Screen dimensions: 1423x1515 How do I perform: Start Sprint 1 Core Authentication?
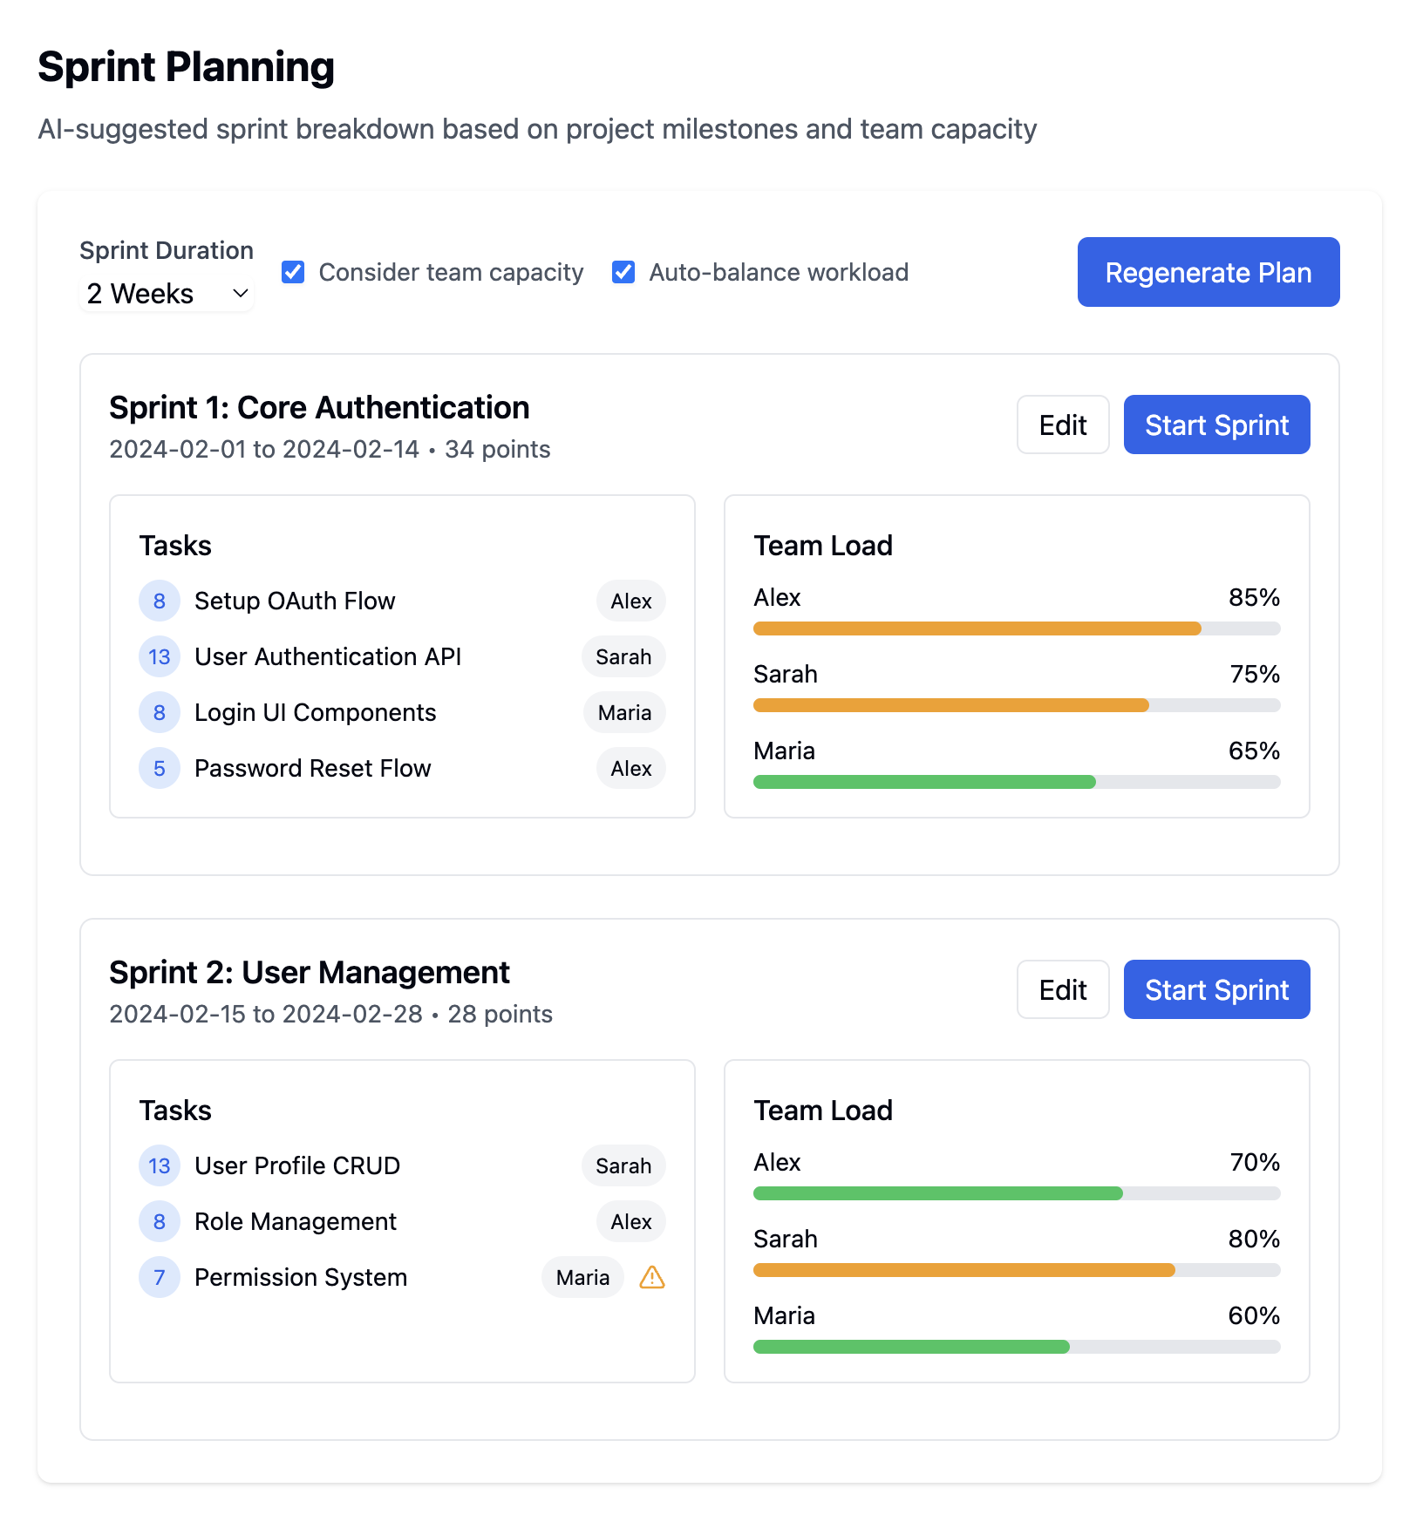tap(1215, 425)
